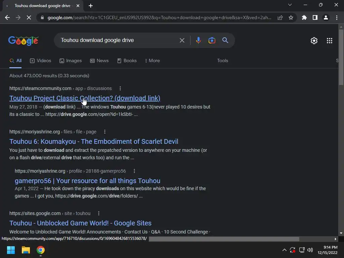Viewport: 344px width, 258px height.
Task: Open the clock and date flyout
Action: [327, 250]
